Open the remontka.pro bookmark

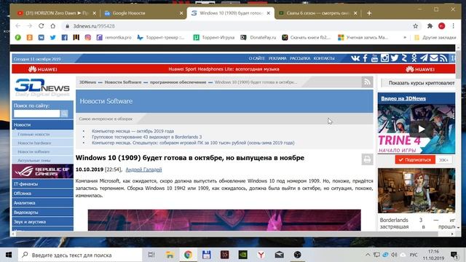tap(114, 37)
